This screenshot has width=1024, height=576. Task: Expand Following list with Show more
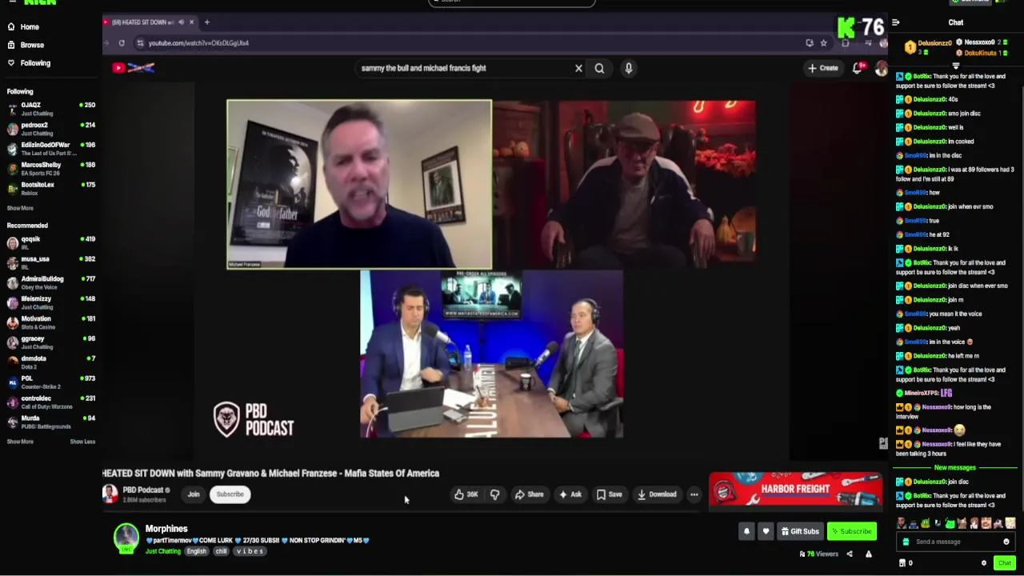click(x=20, y=208)
